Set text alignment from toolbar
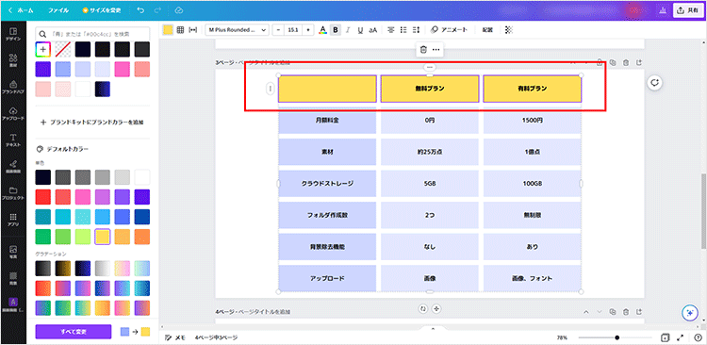 (391, 30)
